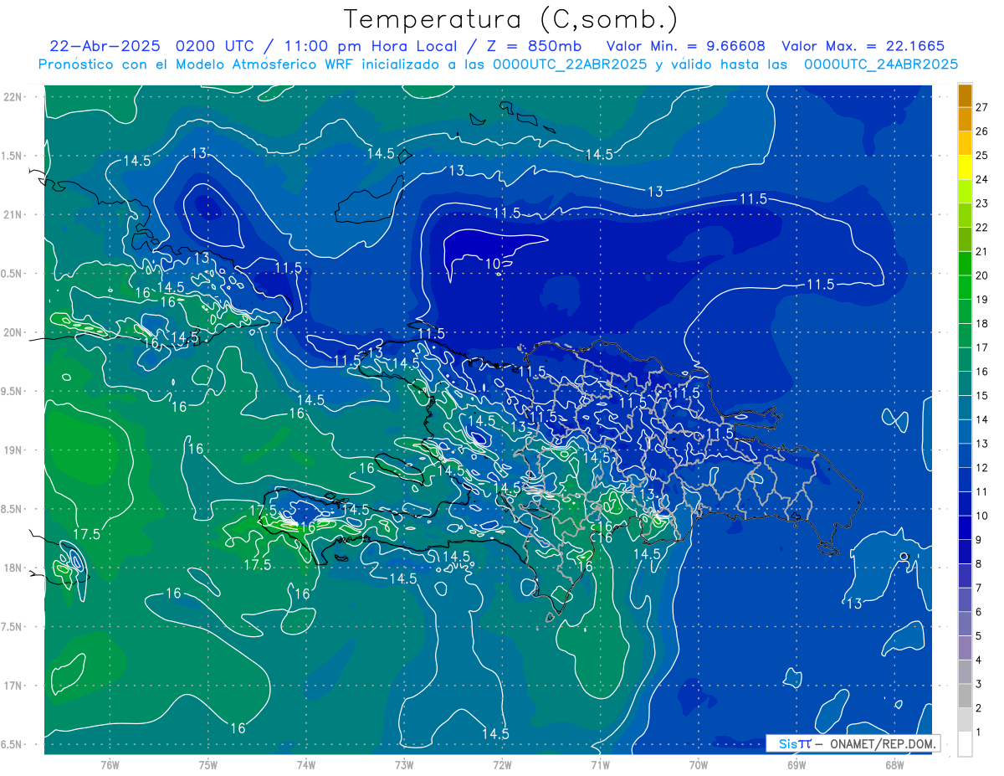Click the color bar label "5"
This screenshot has height=776, width=1004.
[978, 636]
